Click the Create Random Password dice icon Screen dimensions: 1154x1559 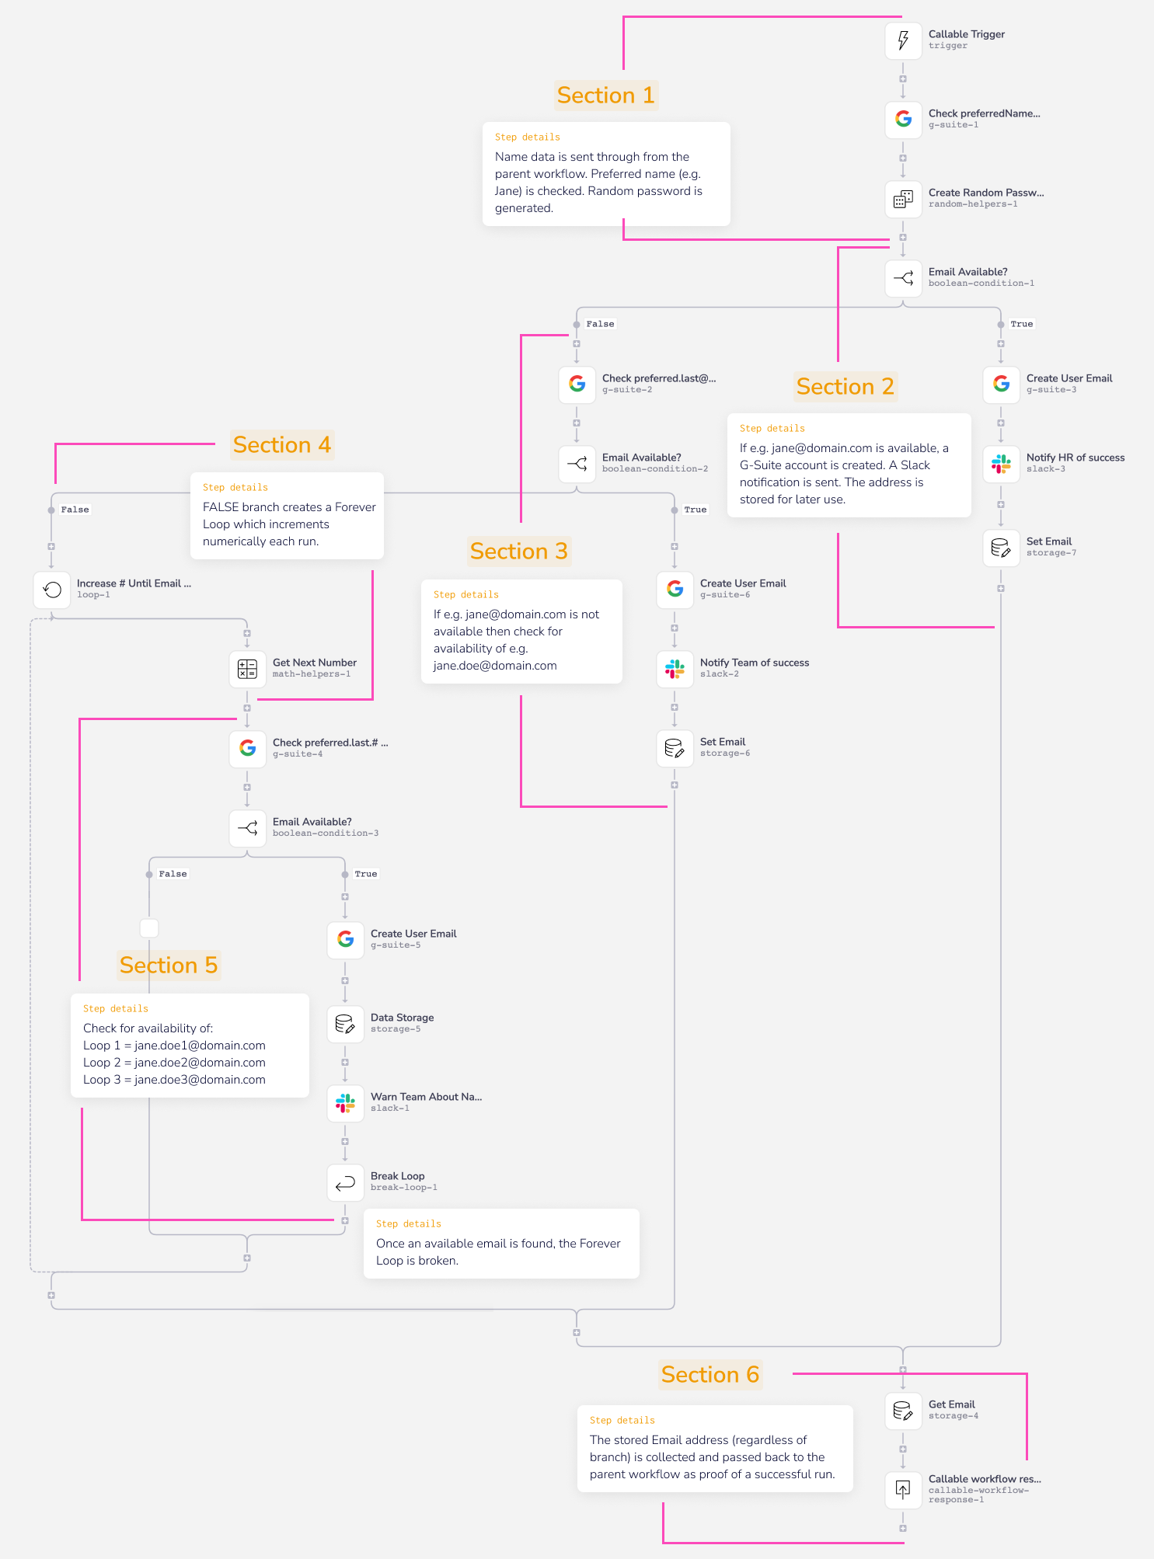[x=903, y=199]
